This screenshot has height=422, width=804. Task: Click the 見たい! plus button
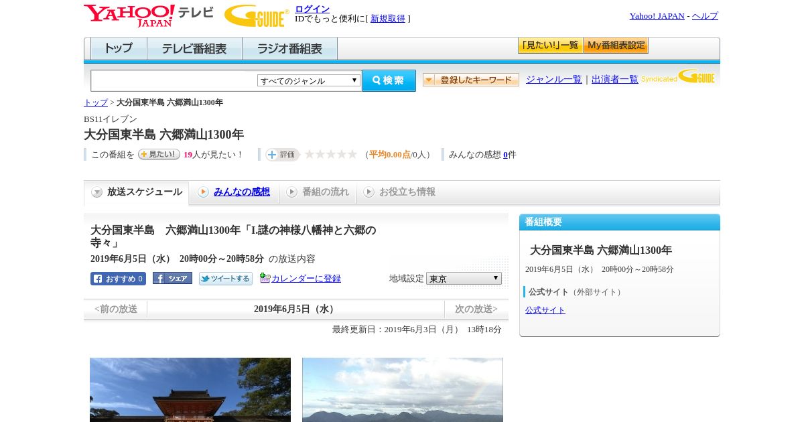(159, 154)
